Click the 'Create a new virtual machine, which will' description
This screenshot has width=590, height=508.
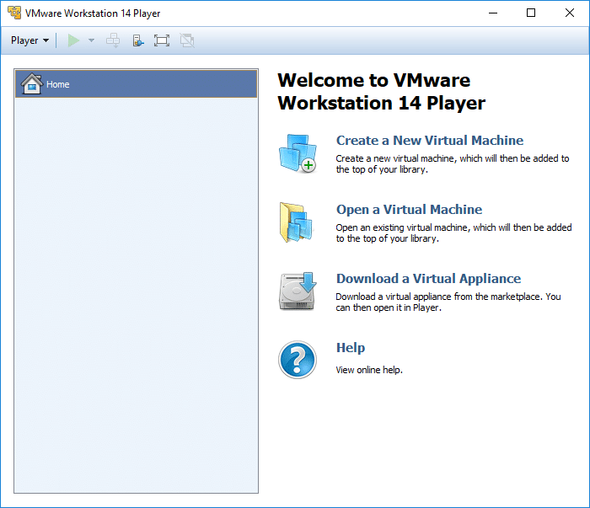pos(453,164)
